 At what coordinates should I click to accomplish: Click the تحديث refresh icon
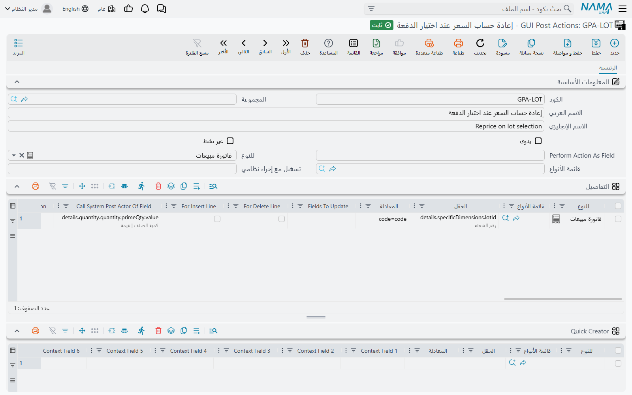coord(480,43)
